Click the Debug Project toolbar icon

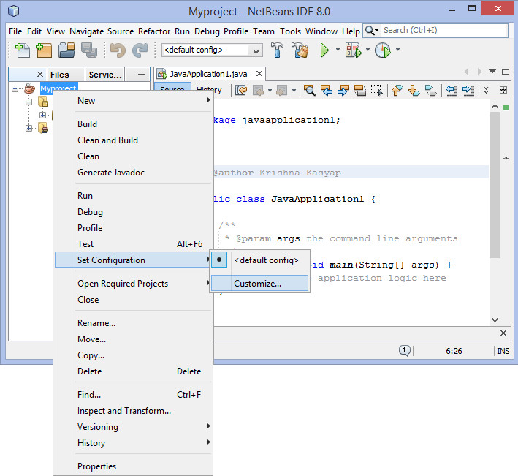[x=354, y=50]
